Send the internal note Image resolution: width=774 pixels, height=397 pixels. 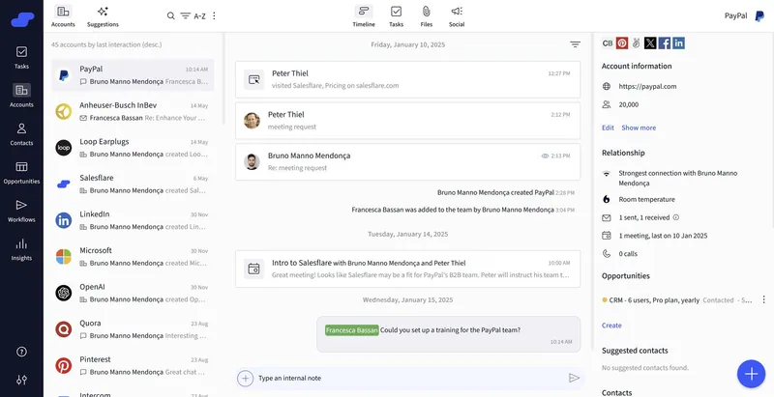click(574, 379)
